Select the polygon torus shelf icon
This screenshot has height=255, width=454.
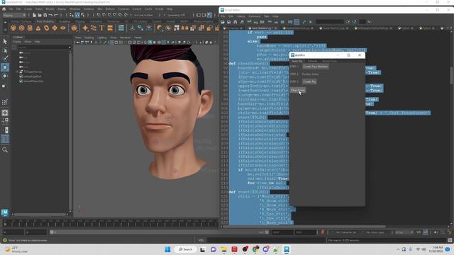click(46, 28)
